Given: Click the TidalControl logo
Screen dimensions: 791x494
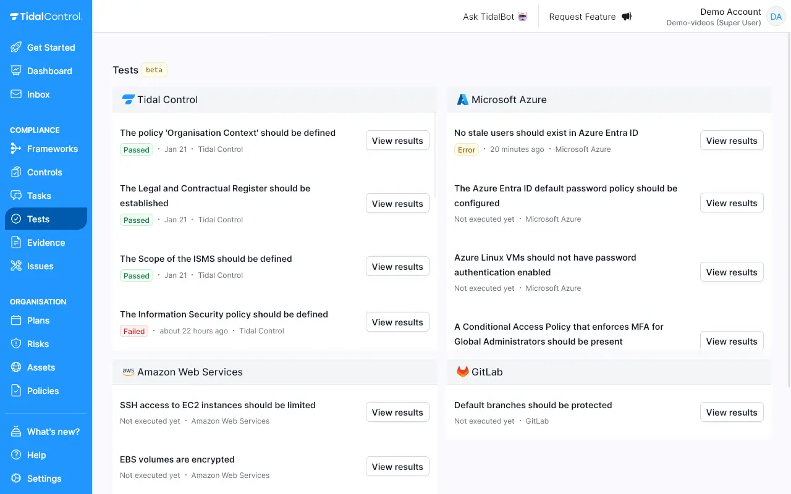Looking at the screenshot, I should pyautogui.click(x=46, y=17).
